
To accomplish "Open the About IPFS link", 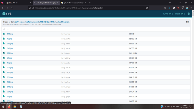I will pos(168,14).
